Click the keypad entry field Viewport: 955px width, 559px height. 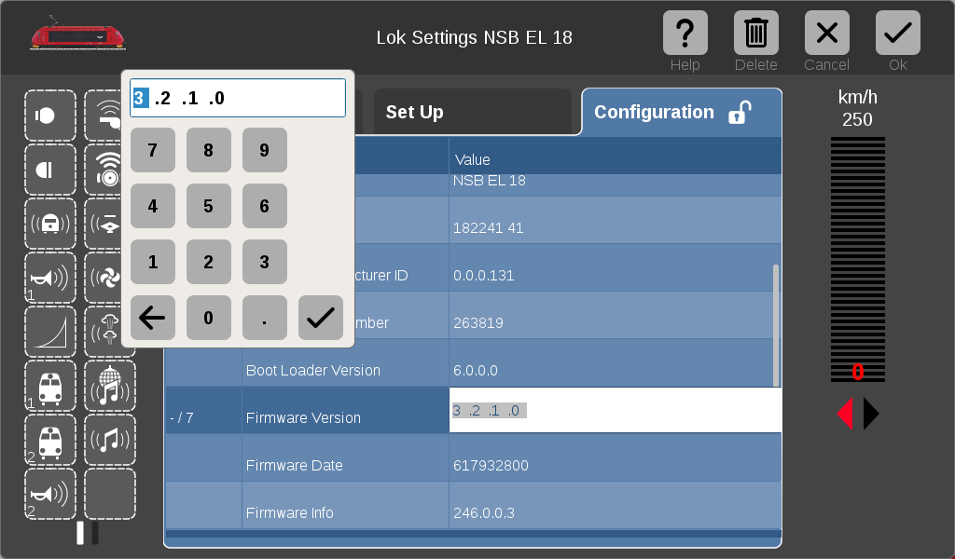(238, 98)
